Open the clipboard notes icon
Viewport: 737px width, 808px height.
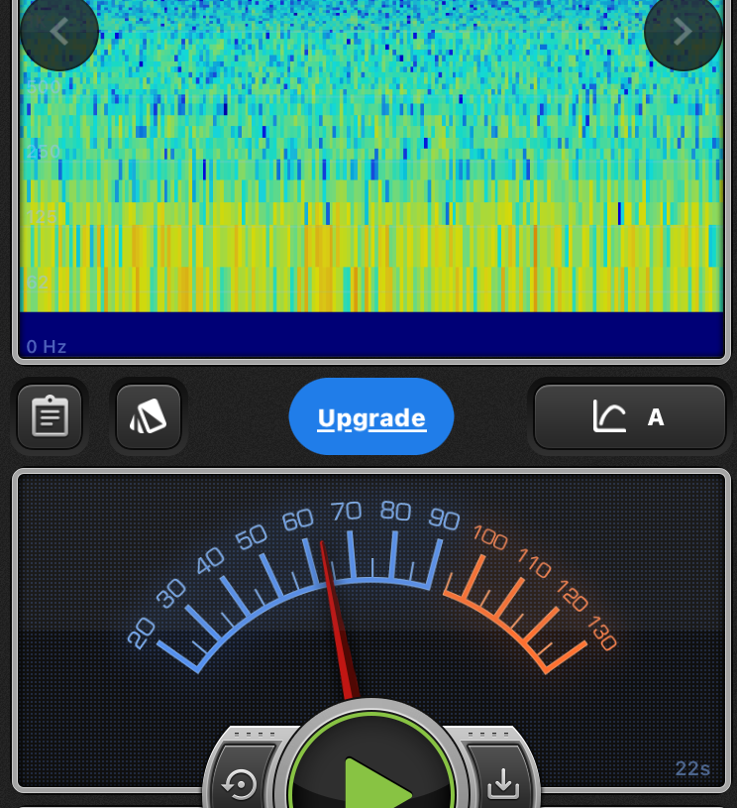pos(50,417)
